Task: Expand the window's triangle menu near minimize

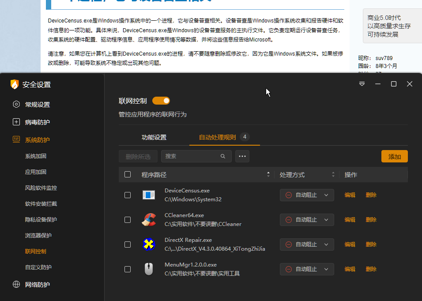Action: point(362,83)
